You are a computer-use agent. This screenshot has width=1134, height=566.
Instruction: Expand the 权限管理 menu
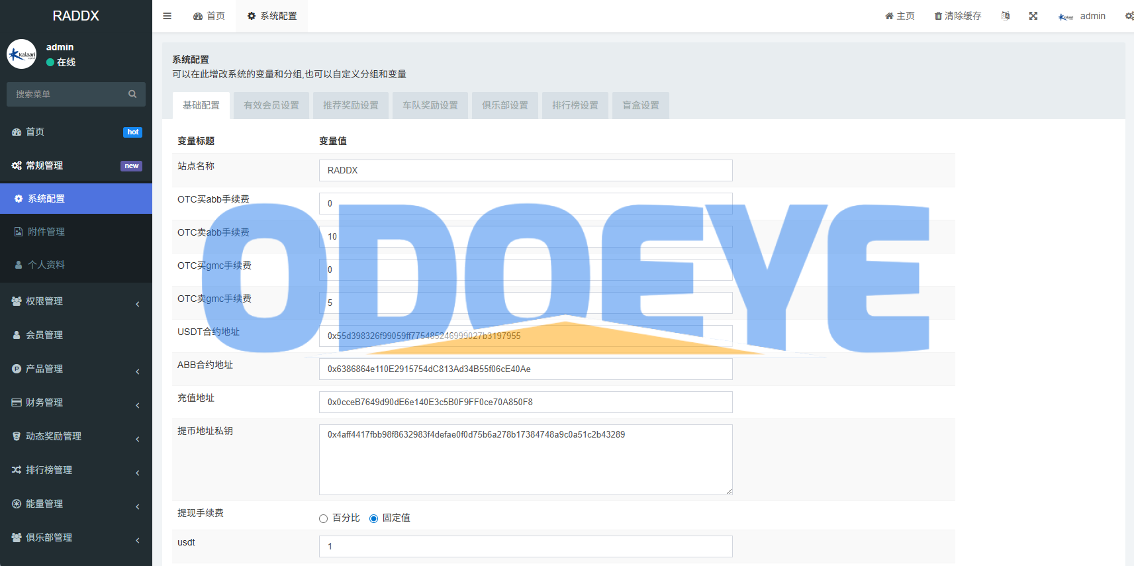pos(76,301)
